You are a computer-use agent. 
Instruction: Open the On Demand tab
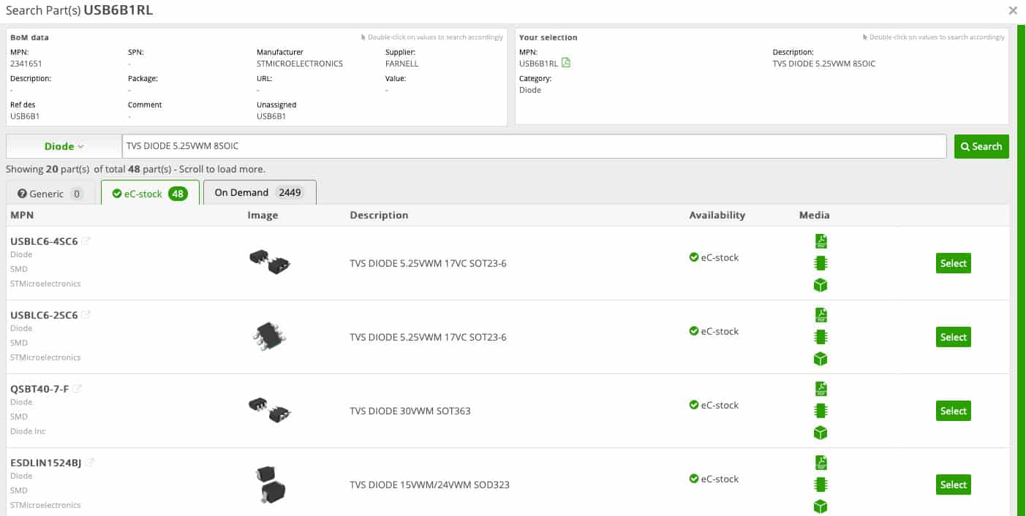tap(260, 192)
